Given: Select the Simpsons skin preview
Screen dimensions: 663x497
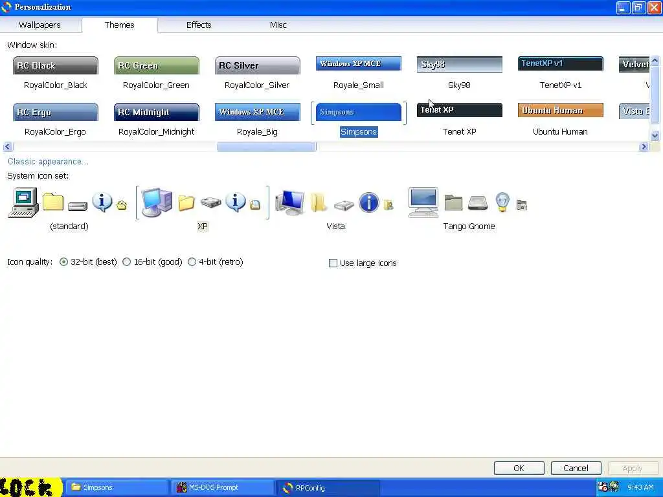Looking at the screenshot, I should 359,112.
